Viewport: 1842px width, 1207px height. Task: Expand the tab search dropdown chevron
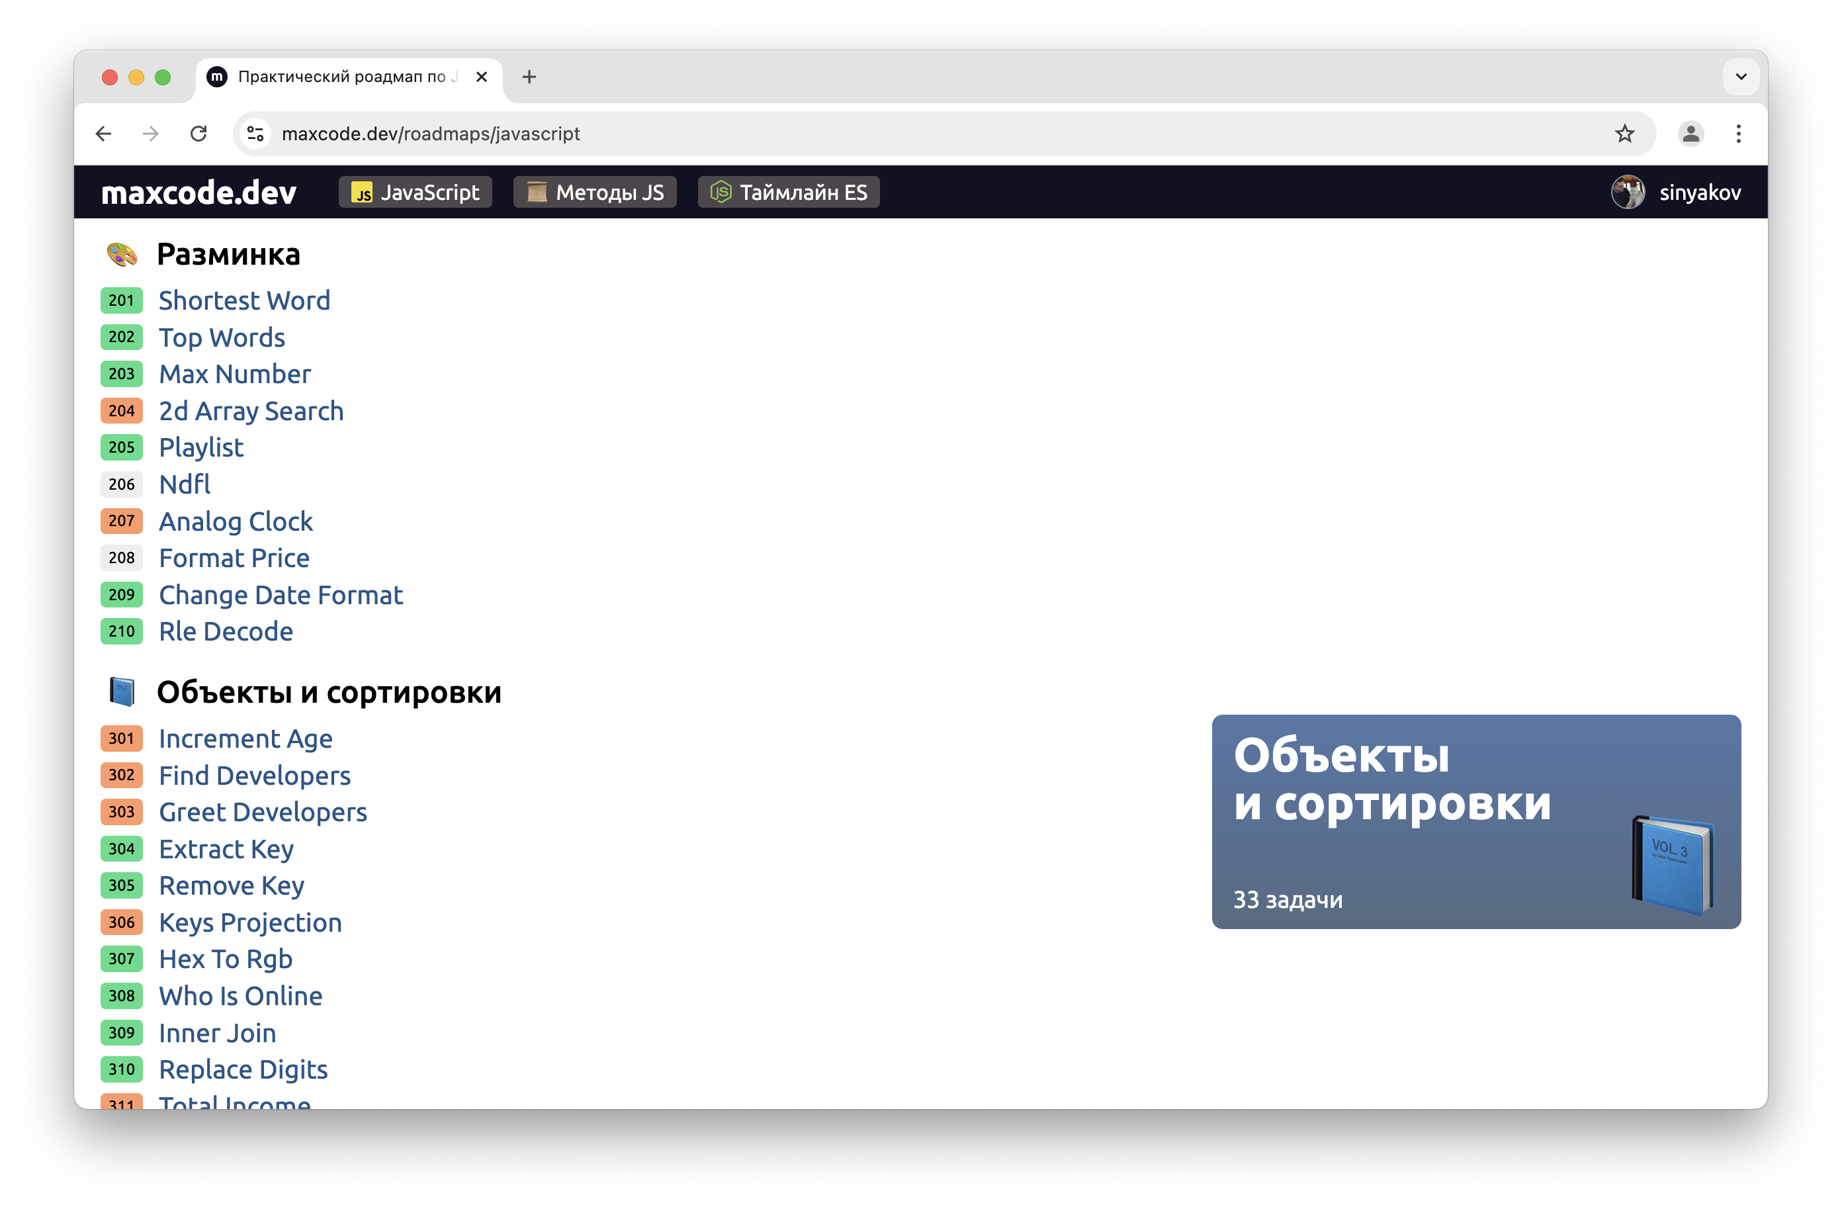1741,77
